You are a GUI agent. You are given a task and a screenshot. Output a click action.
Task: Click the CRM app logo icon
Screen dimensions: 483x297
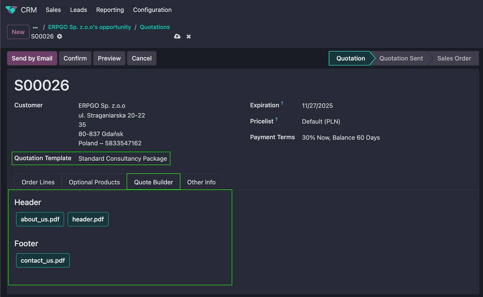(11, 10)
